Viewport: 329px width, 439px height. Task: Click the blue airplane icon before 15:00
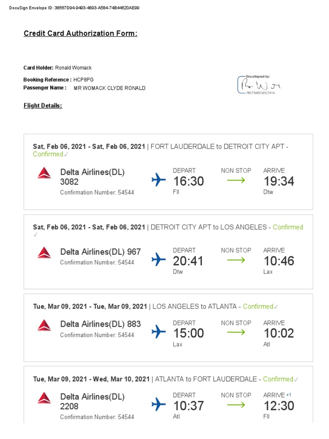(159, 332)
